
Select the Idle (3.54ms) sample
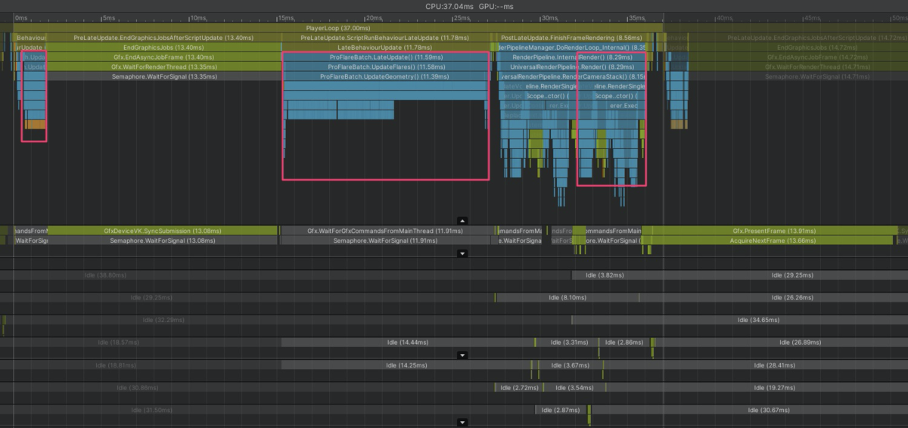click(575, 388)
